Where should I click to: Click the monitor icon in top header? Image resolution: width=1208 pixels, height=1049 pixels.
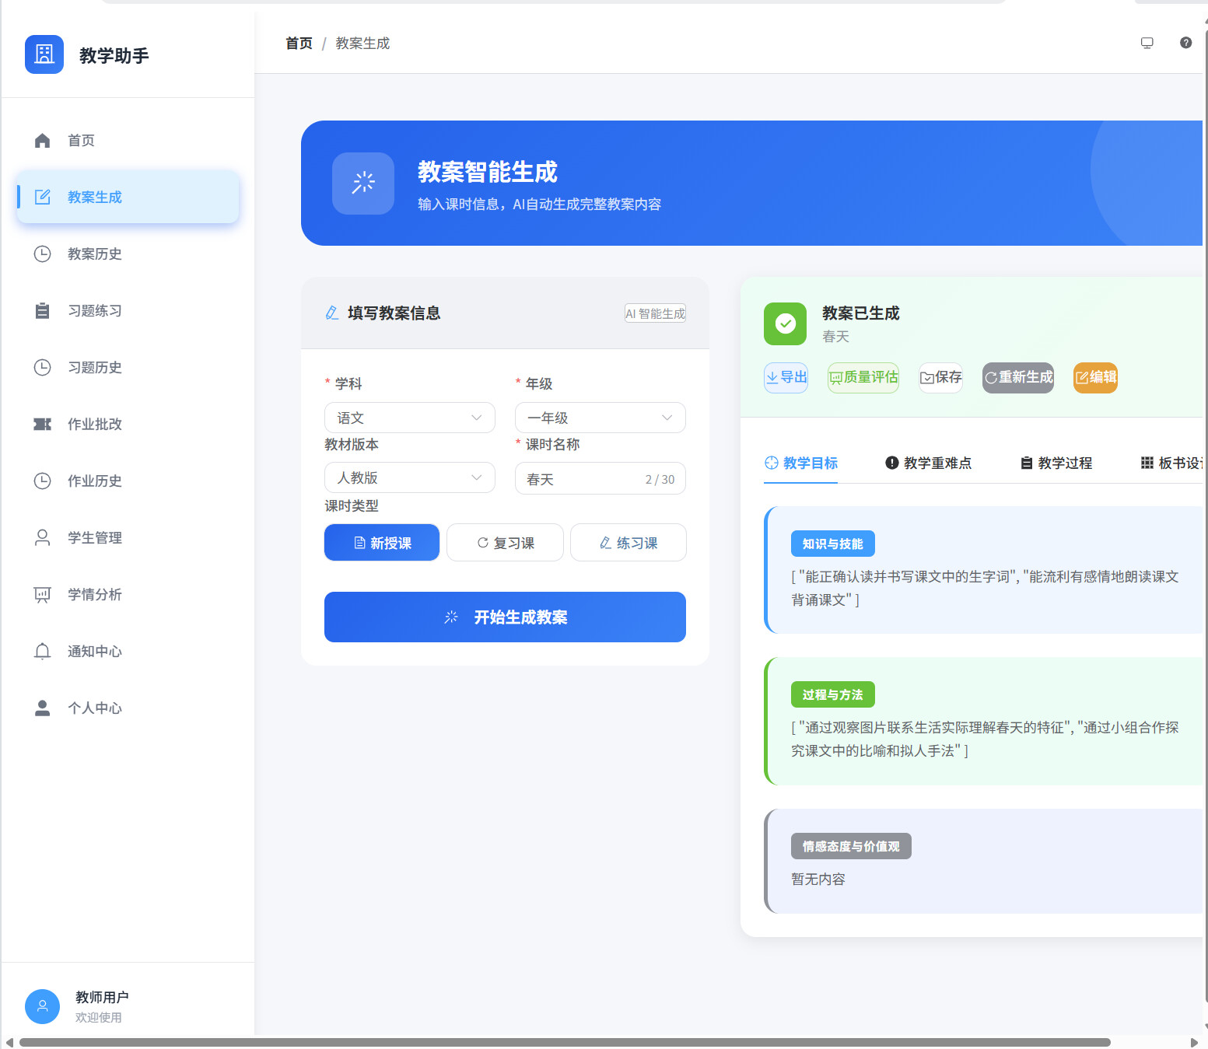click(x=1147, y=43)
